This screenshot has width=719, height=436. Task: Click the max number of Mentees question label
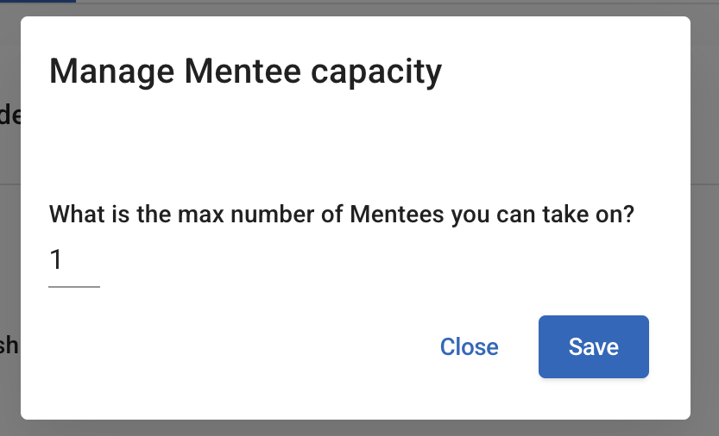click(342, 214)
